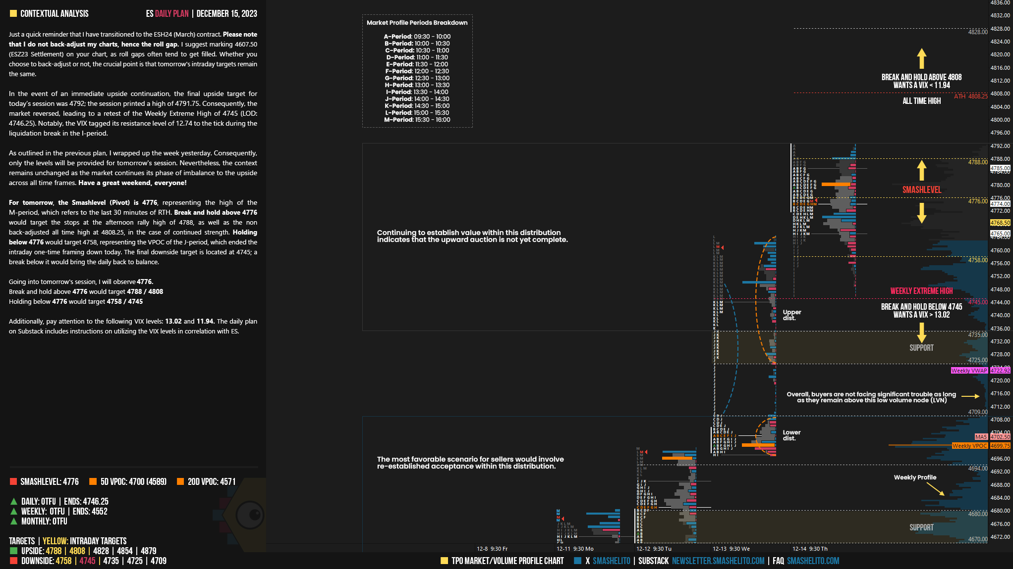1013x569 pixels.
Task: Click yellow up arrow above BREAK AND HOLD ABOVE 4808
Action: click(921, 58)
